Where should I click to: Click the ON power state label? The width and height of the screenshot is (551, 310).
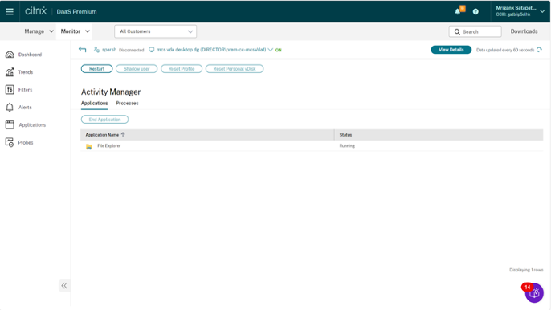(278, 50)
